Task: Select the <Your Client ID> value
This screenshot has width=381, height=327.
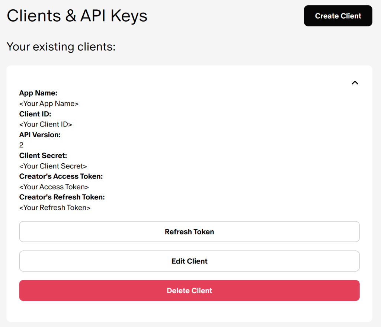Action: 45,124
